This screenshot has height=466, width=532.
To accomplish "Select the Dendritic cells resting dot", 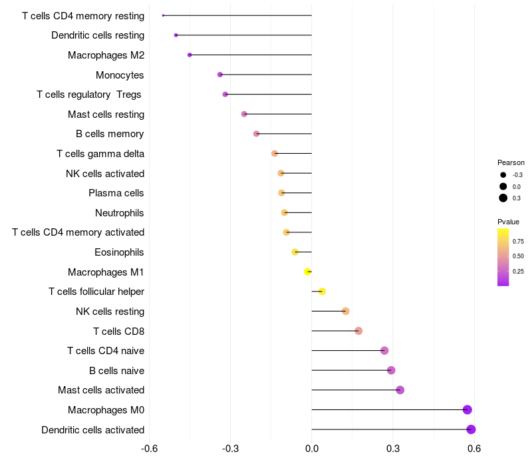I will (x=176, y=35).
